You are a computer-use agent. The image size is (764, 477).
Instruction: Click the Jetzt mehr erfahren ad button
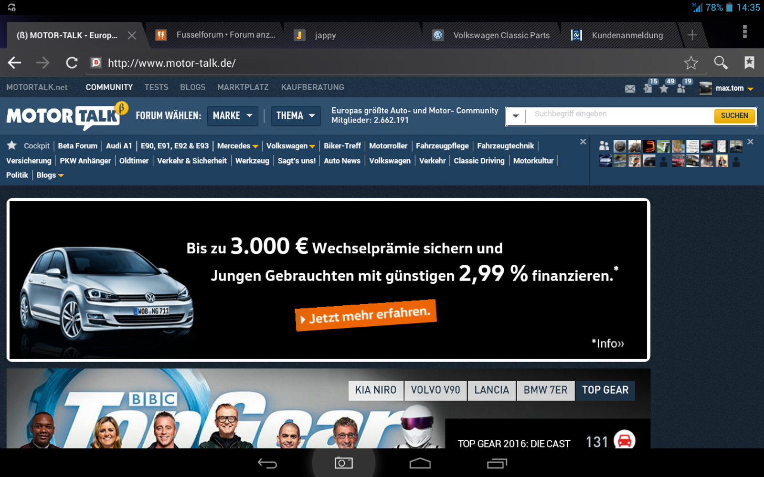click(366, 315)
